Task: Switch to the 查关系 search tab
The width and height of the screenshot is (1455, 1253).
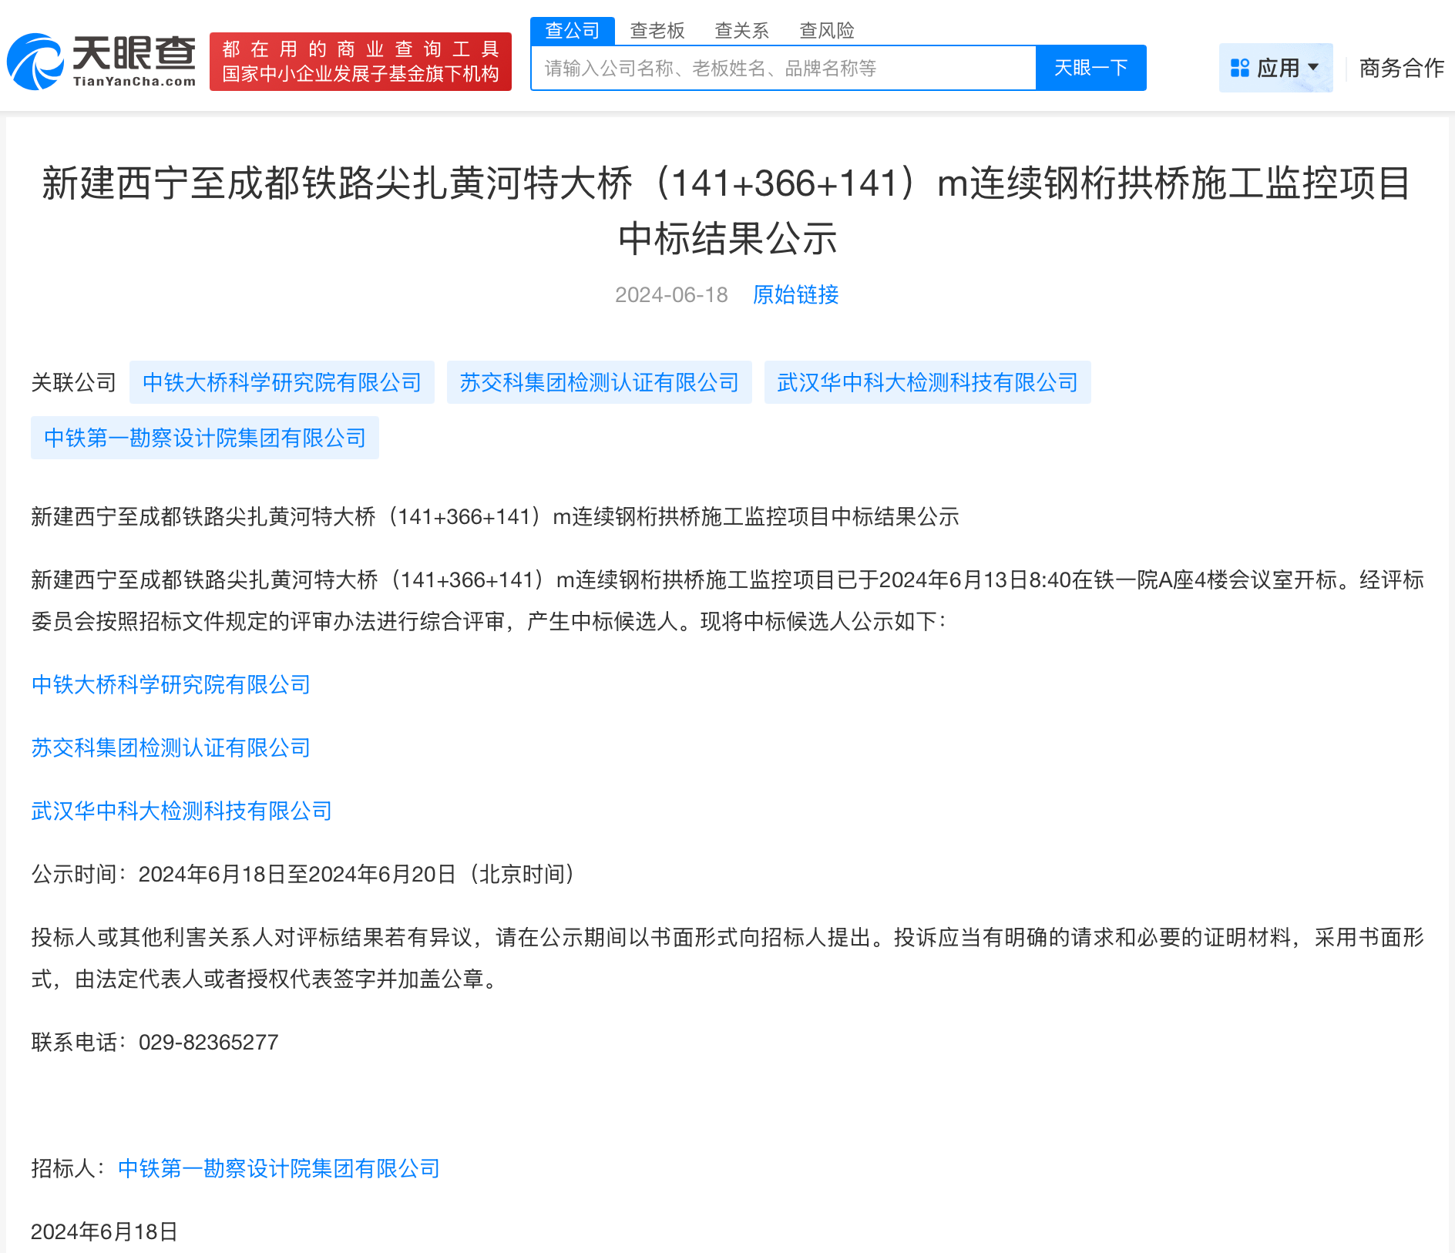Action: point(741,30)
